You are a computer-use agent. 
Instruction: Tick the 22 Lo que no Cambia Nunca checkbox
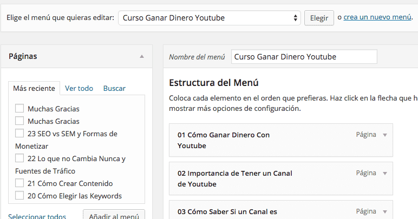[19, 158]
